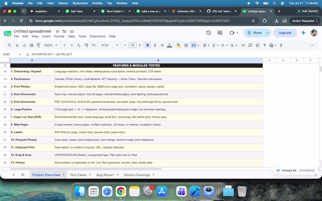Format as currency with pound icon

[64, 45]
